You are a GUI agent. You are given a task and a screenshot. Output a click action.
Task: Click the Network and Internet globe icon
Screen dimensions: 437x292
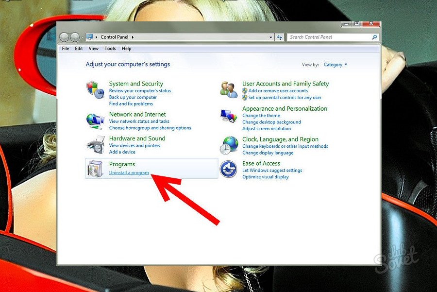coord(95,120)
